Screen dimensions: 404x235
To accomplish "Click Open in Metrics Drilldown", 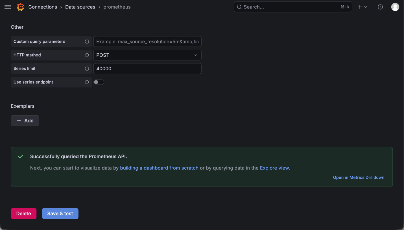I will point(359,177).
